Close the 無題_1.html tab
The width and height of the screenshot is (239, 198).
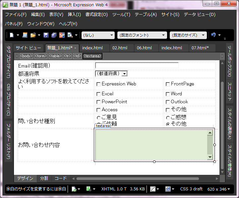tap(75, 48)
